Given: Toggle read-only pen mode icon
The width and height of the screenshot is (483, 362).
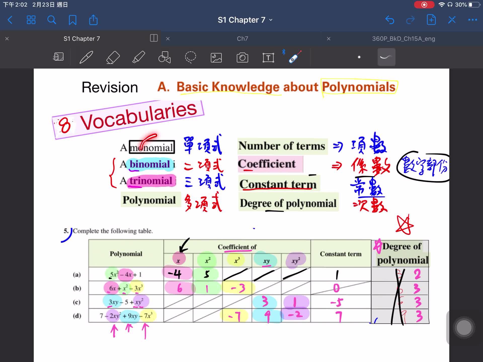Looking at the screenshot, I should click(452, 20).
